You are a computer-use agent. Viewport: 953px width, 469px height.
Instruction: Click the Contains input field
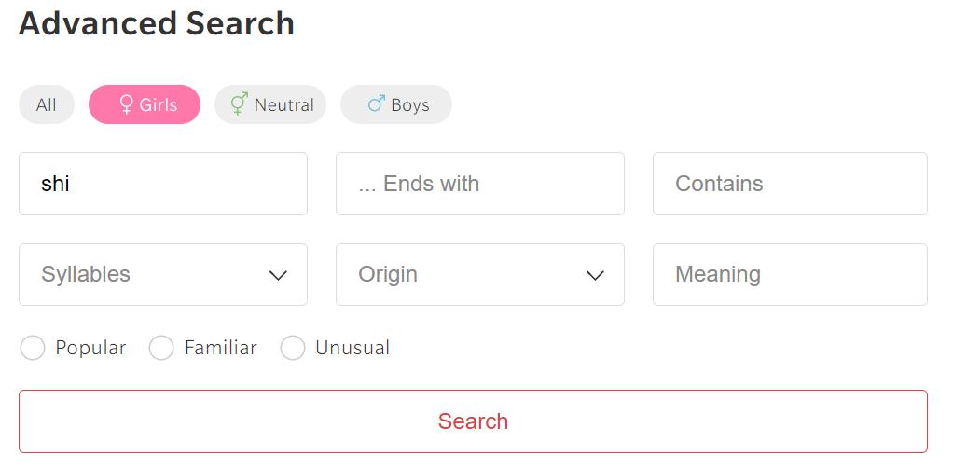pos(790,184)
